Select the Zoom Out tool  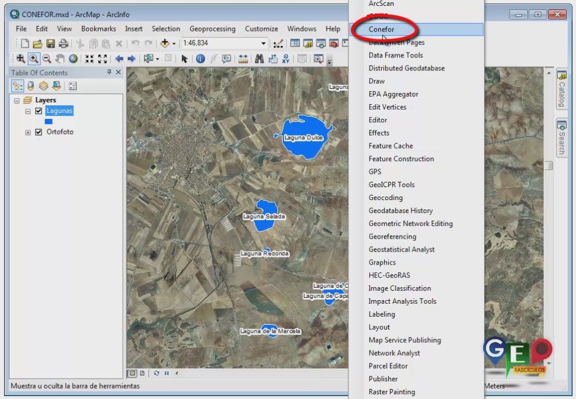click(x=47, y=59)
